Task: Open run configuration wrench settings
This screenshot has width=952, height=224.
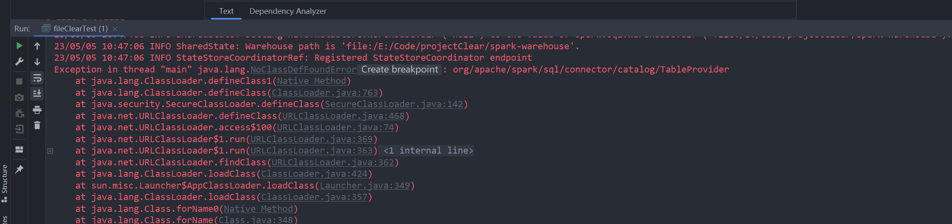Action: click(x=19, y=61)
